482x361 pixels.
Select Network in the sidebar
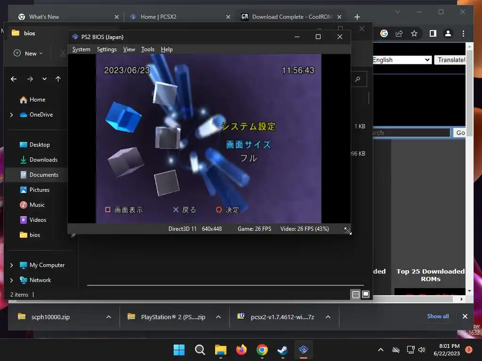pyautogui.click(x=35, y=280)
